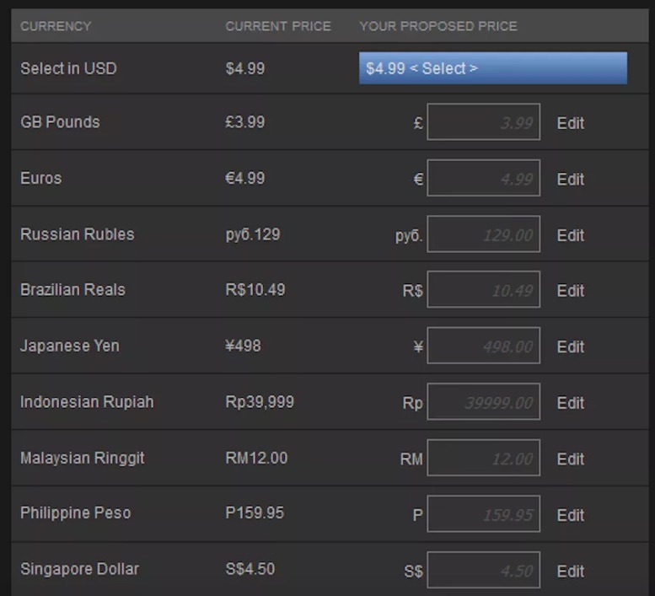Edit the Brazilian Reals price

[x=570, y=290]
